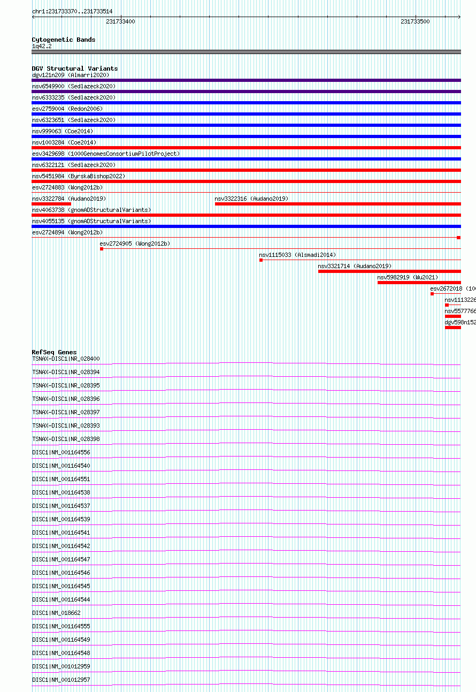Open variant nsv1115033 (Alsmadi2014)

coord(298,255)
